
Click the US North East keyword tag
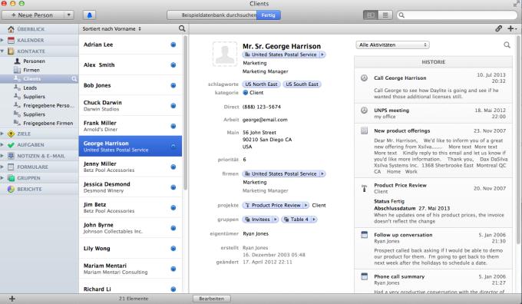pyautogui.click(x=261, y=84)
